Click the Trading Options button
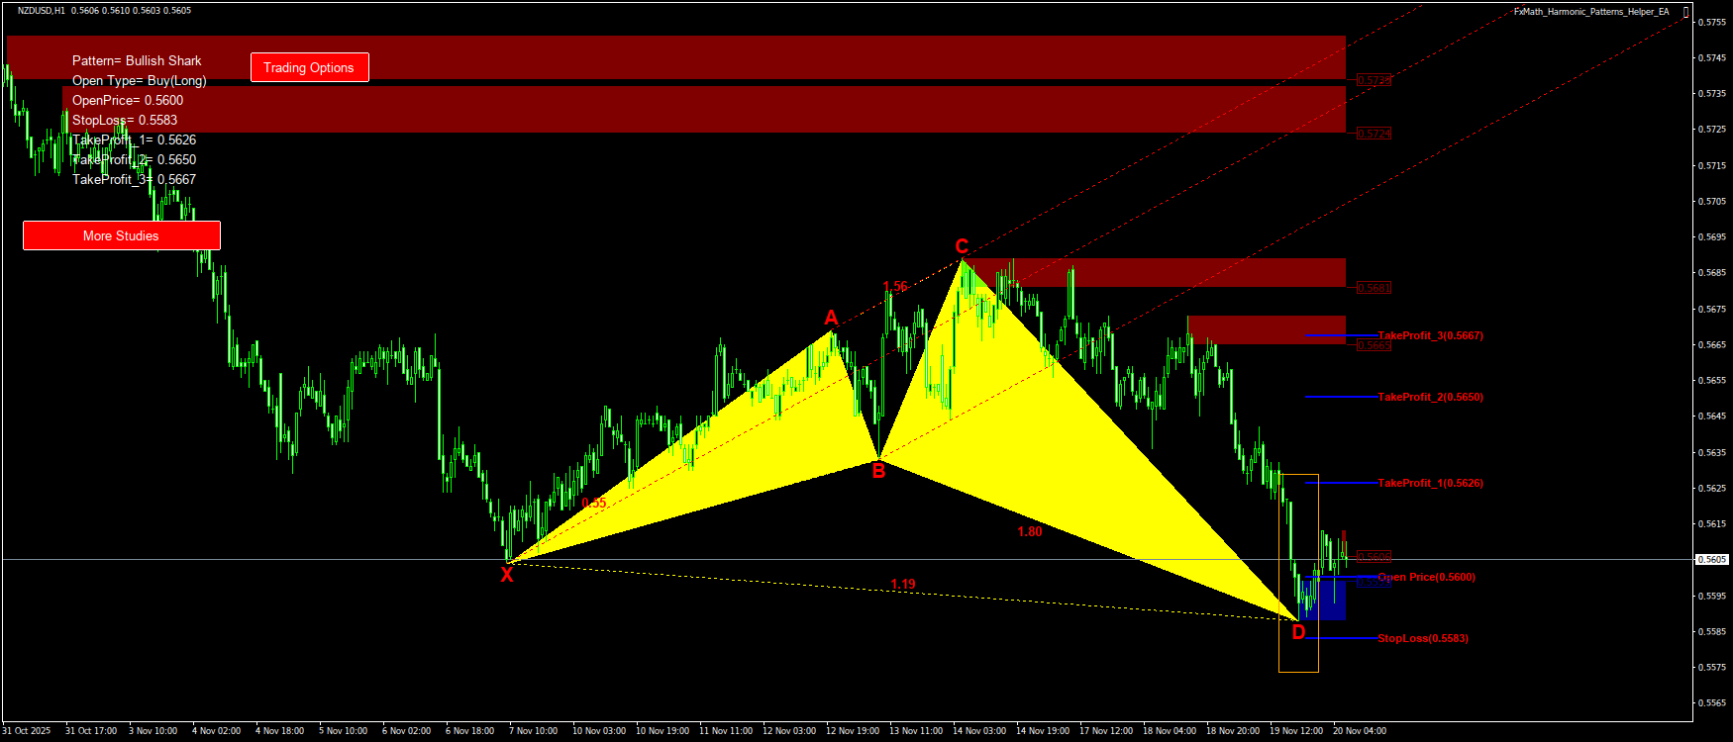The height and width of the screenshot is (742, 1733). coord(309,67)
